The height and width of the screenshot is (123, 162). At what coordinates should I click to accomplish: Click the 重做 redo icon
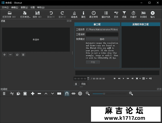pos(62,15)
